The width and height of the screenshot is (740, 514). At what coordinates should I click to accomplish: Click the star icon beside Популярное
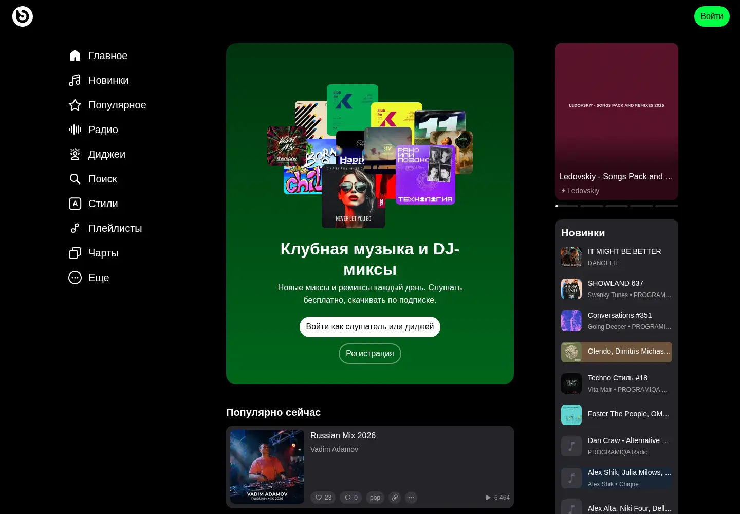tap(75, 105)
